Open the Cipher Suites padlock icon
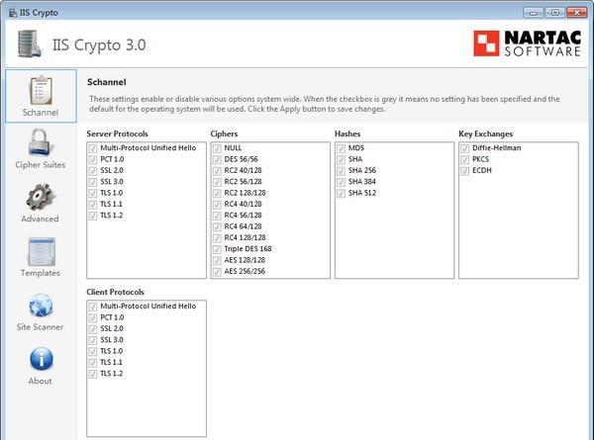594x440 pixels. coord(40,142)
